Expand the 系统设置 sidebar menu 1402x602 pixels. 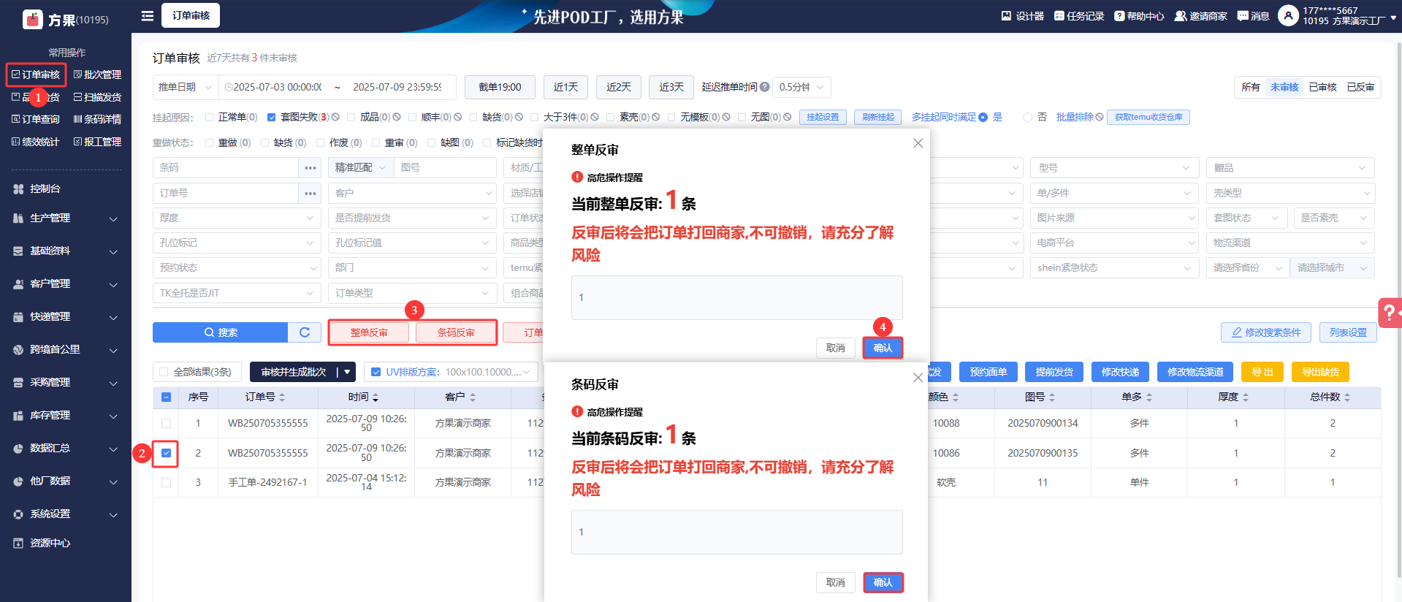[x=66, y=514]
